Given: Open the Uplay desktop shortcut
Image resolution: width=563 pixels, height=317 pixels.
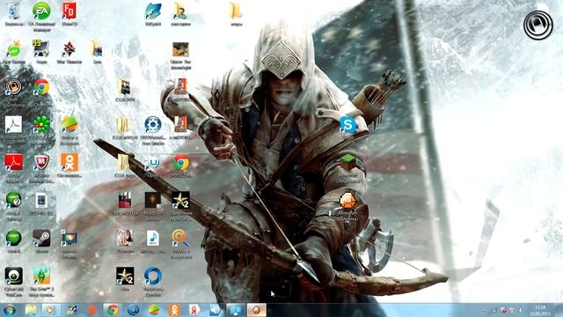Looking at the screenshot, I should tap(153, 163).
